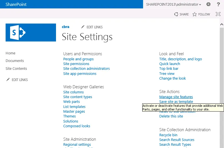
Task: Open Recycle bin
Action: click(168, 135)
